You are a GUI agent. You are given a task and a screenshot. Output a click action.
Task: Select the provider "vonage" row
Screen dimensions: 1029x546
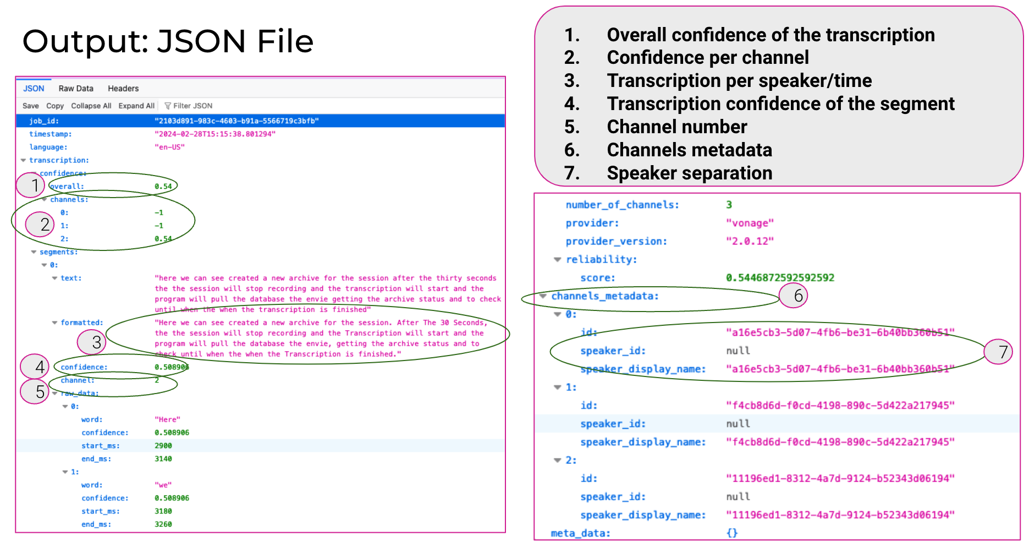(750, 223)
